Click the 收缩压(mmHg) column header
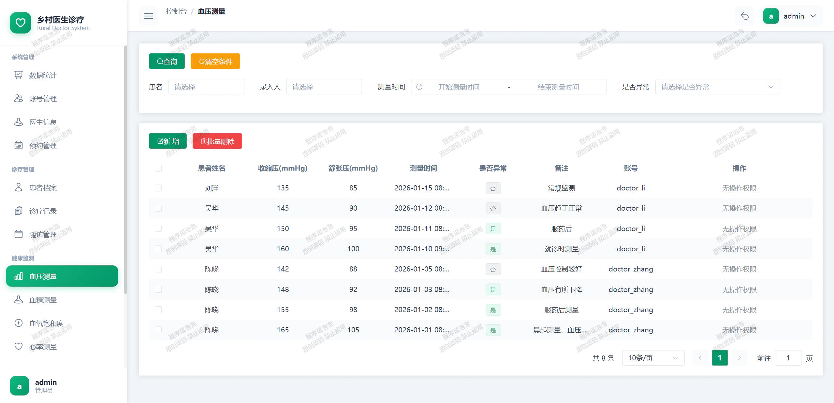The width and height of the screenshot is (834, 403). [283, 168]
